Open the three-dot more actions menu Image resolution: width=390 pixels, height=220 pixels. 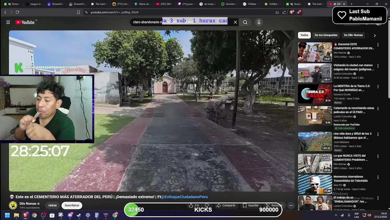pos(291,205)
